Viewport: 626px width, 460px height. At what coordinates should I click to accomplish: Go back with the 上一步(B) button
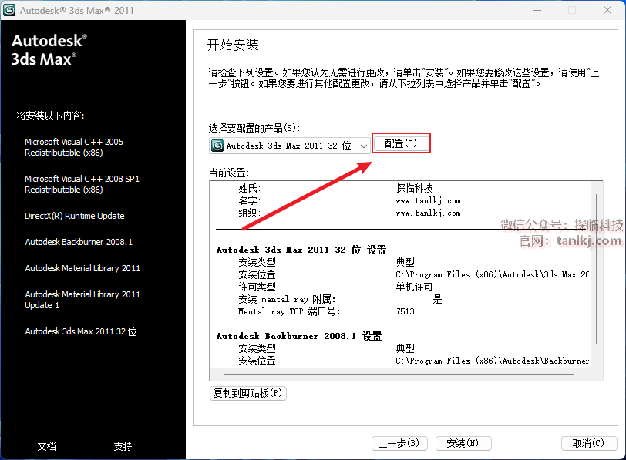tap(399, 443)
